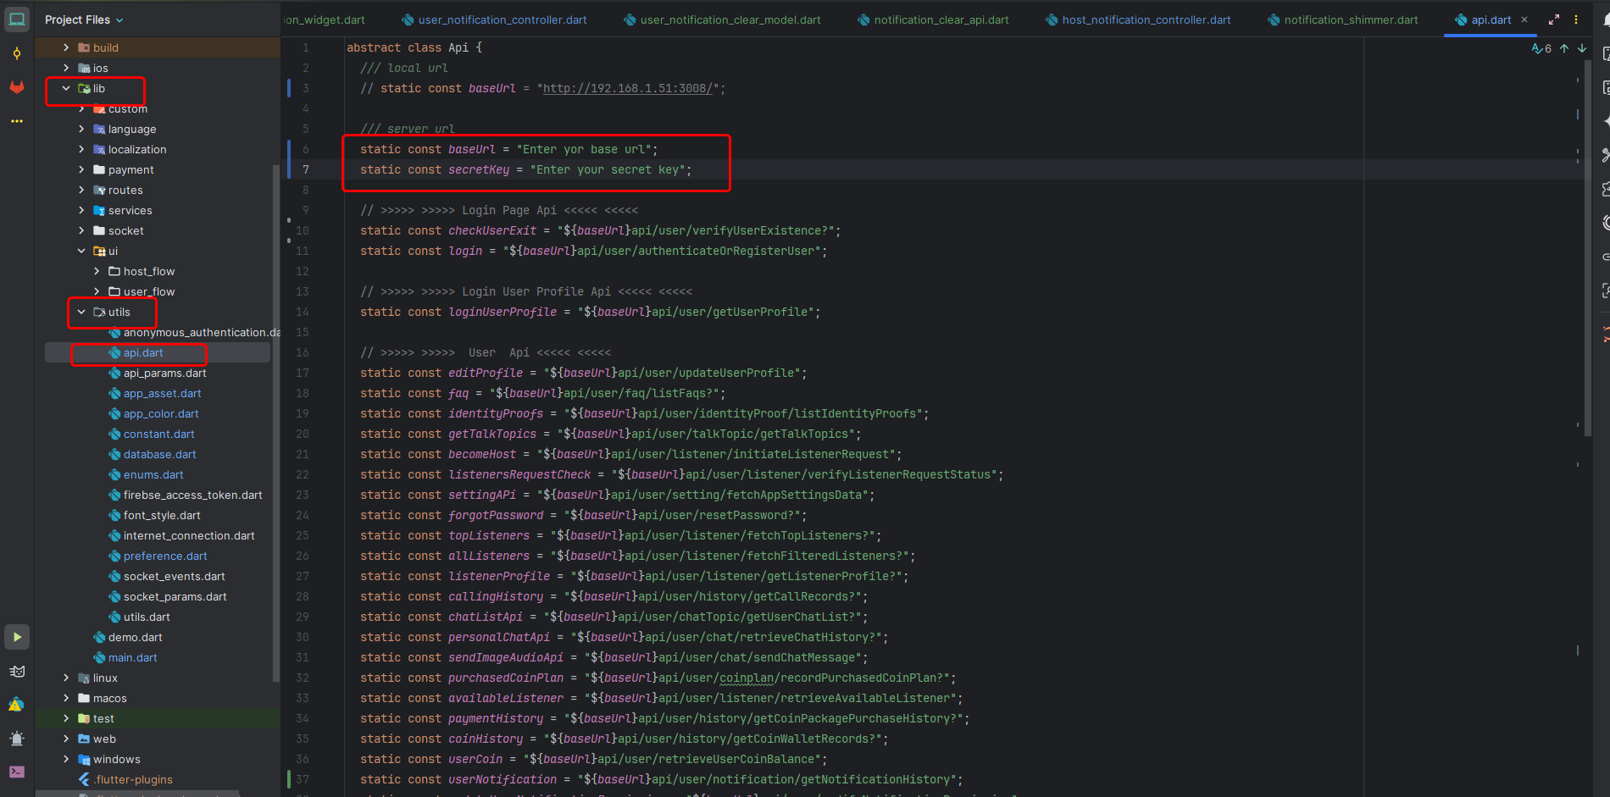This screenshot has height=797, width=1610.
Task: Click the project tree vertical scrollbar
Action: (275, 423)
